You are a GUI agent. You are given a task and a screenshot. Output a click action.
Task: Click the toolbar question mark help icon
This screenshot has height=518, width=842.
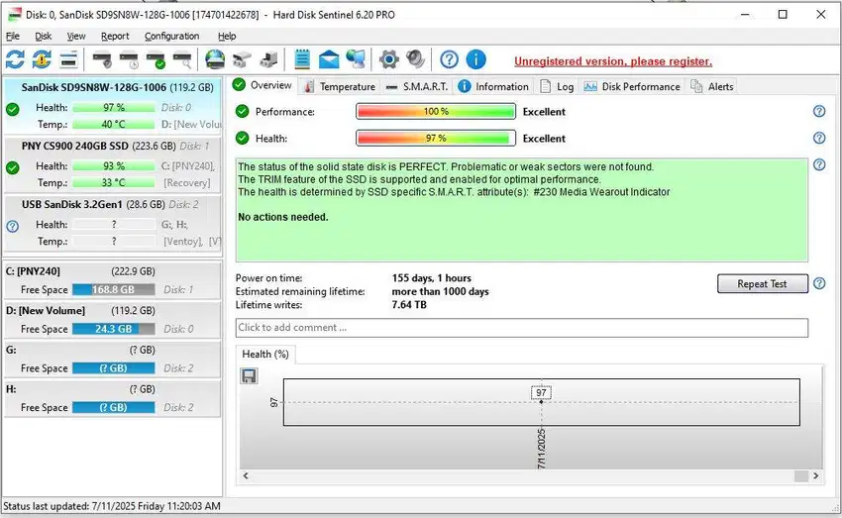[449, 59]
